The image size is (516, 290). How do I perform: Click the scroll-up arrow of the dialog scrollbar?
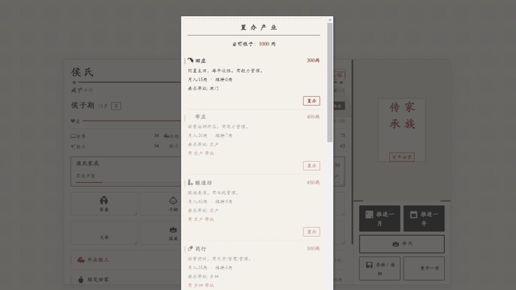click(330, 20)
